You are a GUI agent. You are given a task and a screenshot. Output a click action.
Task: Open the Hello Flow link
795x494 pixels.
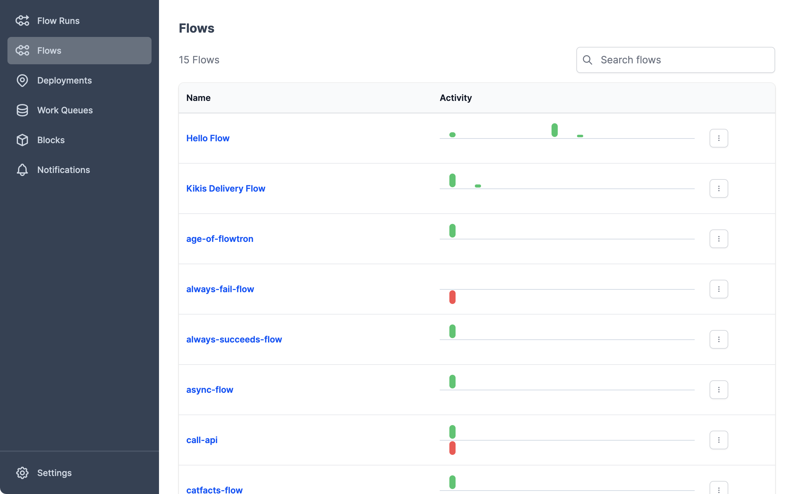pos(208,138)
